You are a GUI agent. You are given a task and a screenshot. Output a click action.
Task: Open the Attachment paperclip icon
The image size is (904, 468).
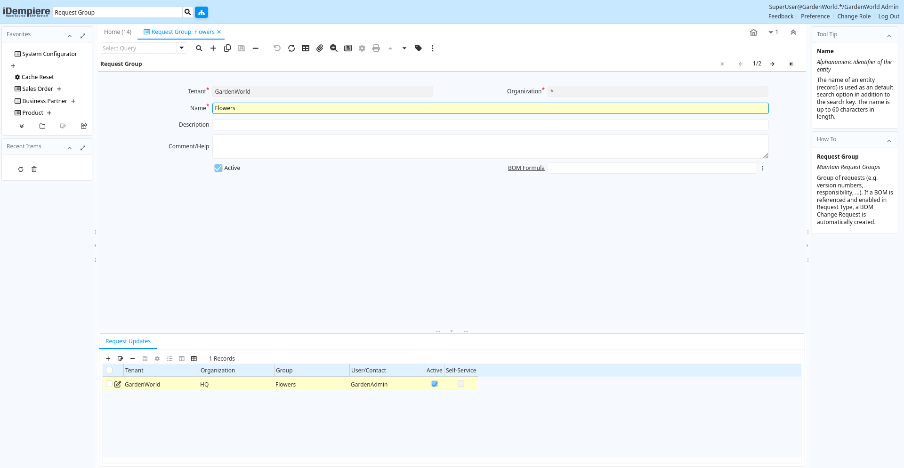point(320,48)
